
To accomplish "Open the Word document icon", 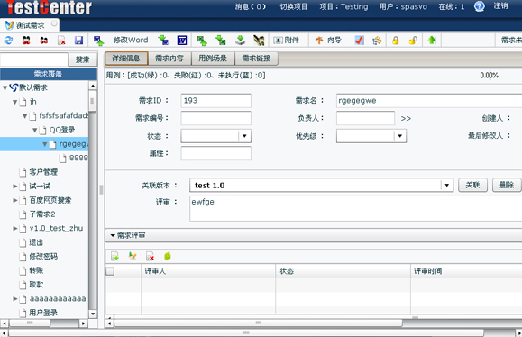I will pos(182,41).
